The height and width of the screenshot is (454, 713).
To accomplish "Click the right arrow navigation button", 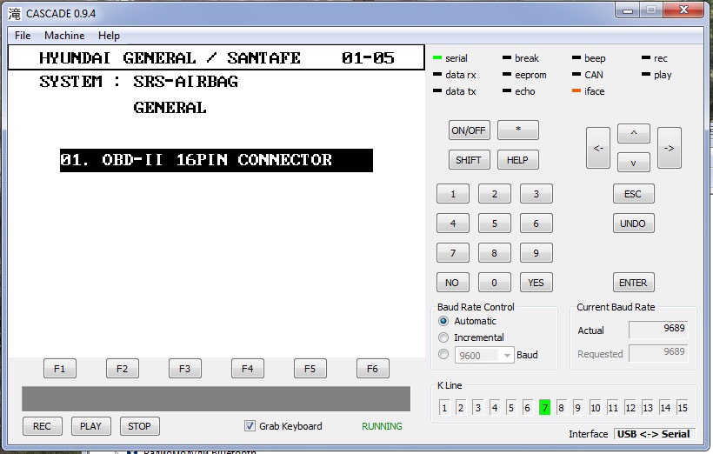I will tap(670, 148).
